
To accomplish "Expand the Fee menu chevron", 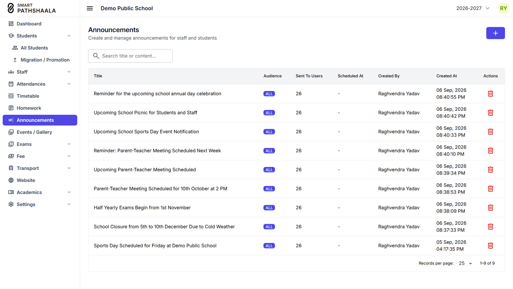I will pyautogui.click(x=69, y=156).
